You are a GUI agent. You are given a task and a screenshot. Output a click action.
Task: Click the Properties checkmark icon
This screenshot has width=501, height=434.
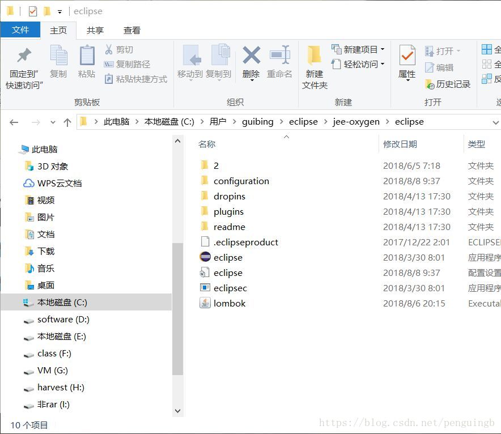point(407,55)
